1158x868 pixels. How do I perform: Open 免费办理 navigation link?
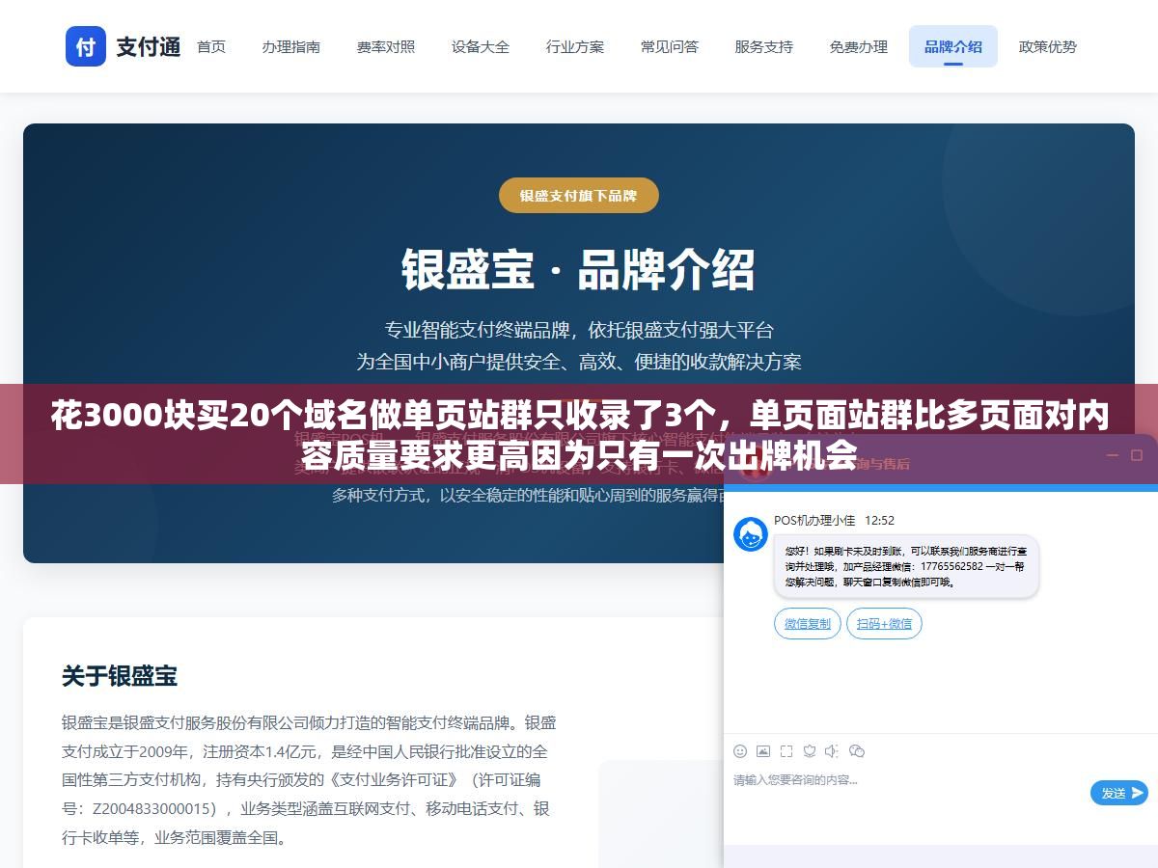[x=858, y=46]
